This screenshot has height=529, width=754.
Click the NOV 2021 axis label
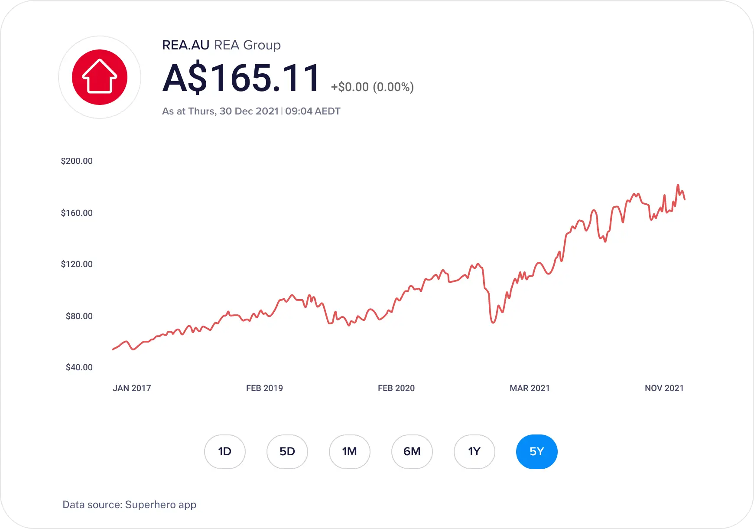664,388
